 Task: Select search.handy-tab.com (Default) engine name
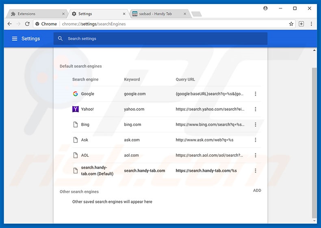point(97,170)
